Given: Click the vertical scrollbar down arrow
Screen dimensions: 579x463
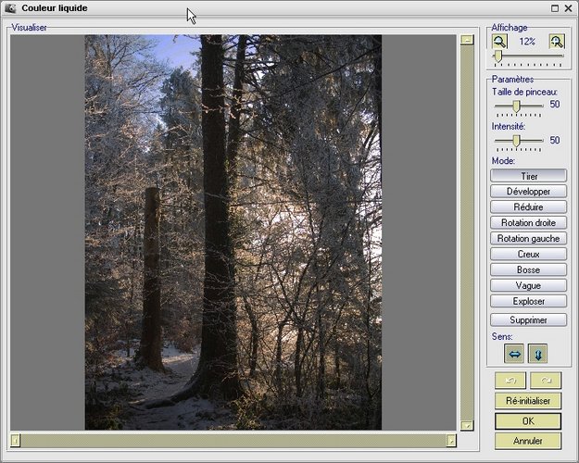Looking at the screenshot, I should (467, 425).
